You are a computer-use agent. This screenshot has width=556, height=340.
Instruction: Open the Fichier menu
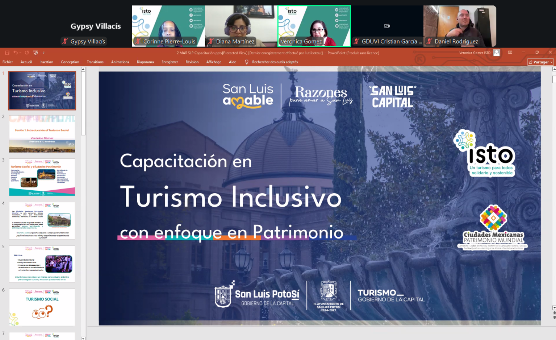8,62
